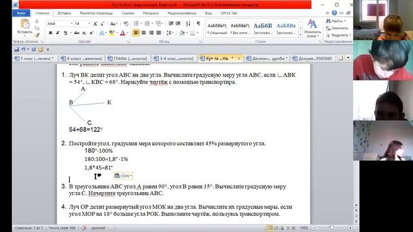The image size is (413, 232).
Task: Switch to the '5 клас' document tab
Action: click(34, 59)
